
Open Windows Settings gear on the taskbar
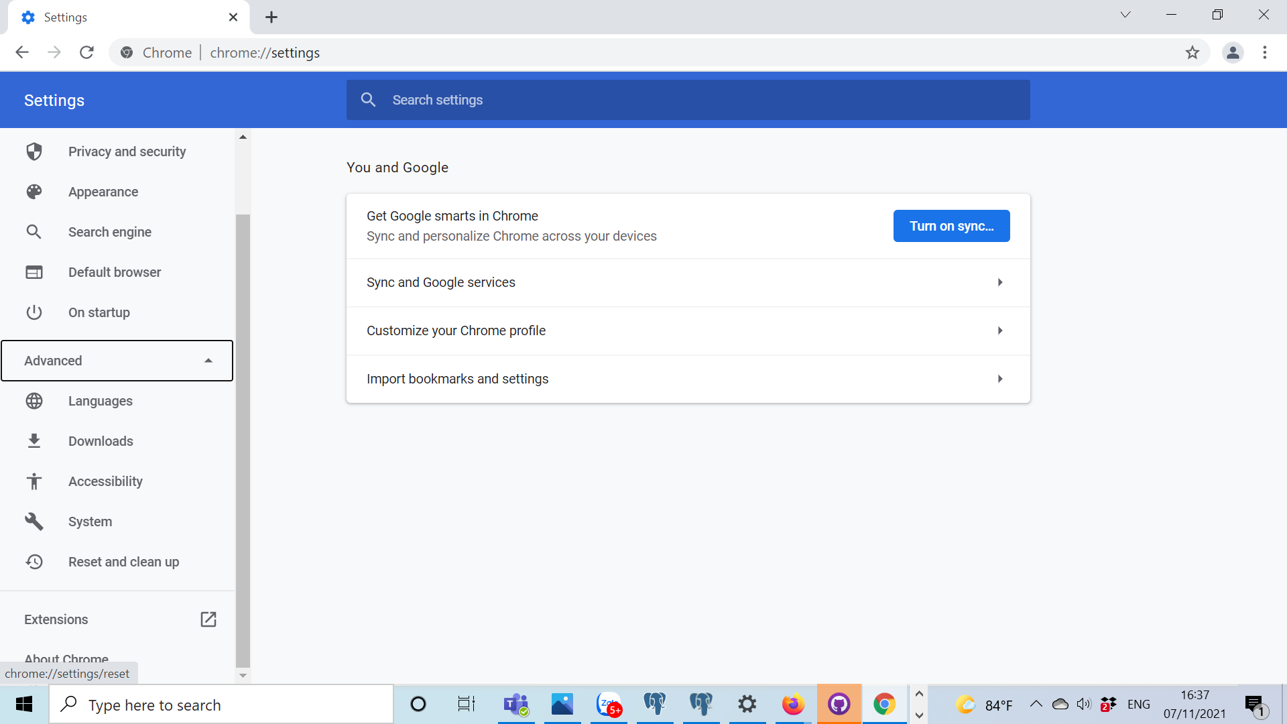tap(747, 705)
